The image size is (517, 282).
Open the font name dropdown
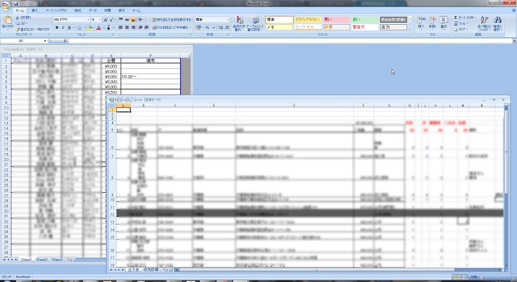88,20
